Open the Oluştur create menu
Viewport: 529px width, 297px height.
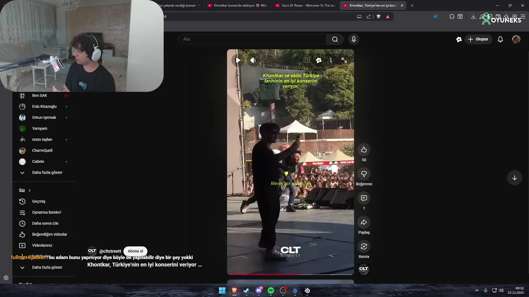click(x=478, y=39)
